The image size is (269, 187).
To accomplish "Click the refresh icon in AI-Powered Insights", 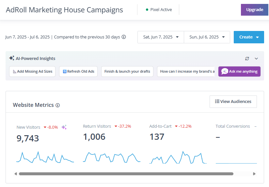I will coord(247,59).
